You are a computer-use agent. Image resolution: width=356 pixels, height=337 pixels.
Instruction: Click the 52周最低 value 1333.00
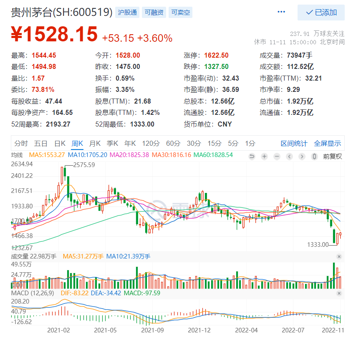pos(142,124)
